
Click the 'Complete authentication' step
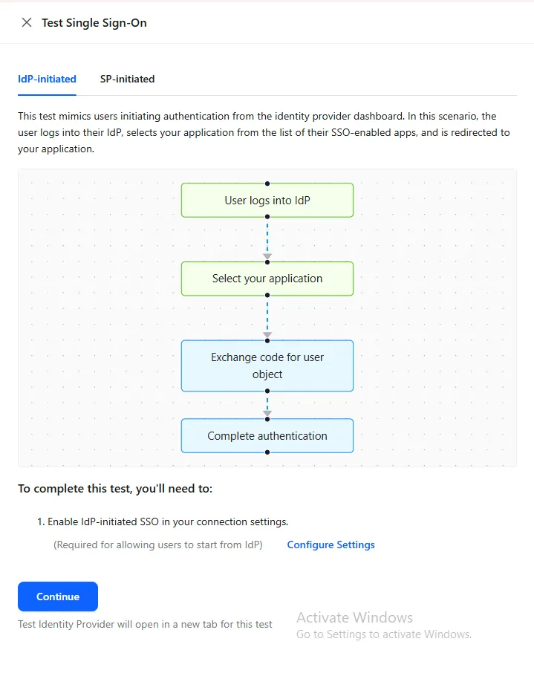click(x=267, y=435)
